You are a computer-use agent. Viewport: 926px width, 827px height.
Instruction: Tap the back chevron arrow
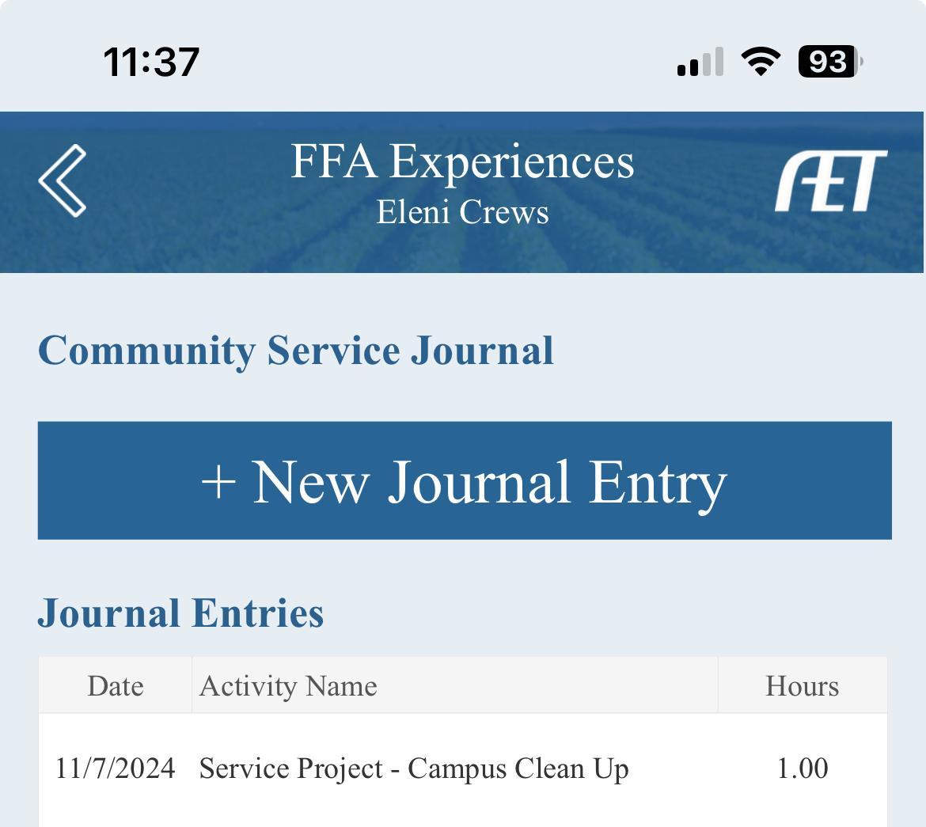(63, 180)
